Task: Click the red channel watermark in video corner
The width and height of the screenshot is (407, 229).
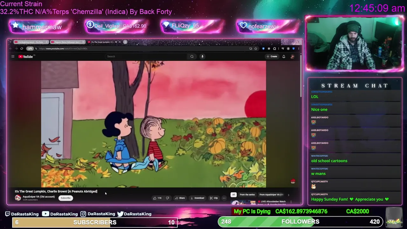Action: pos(293,181)
